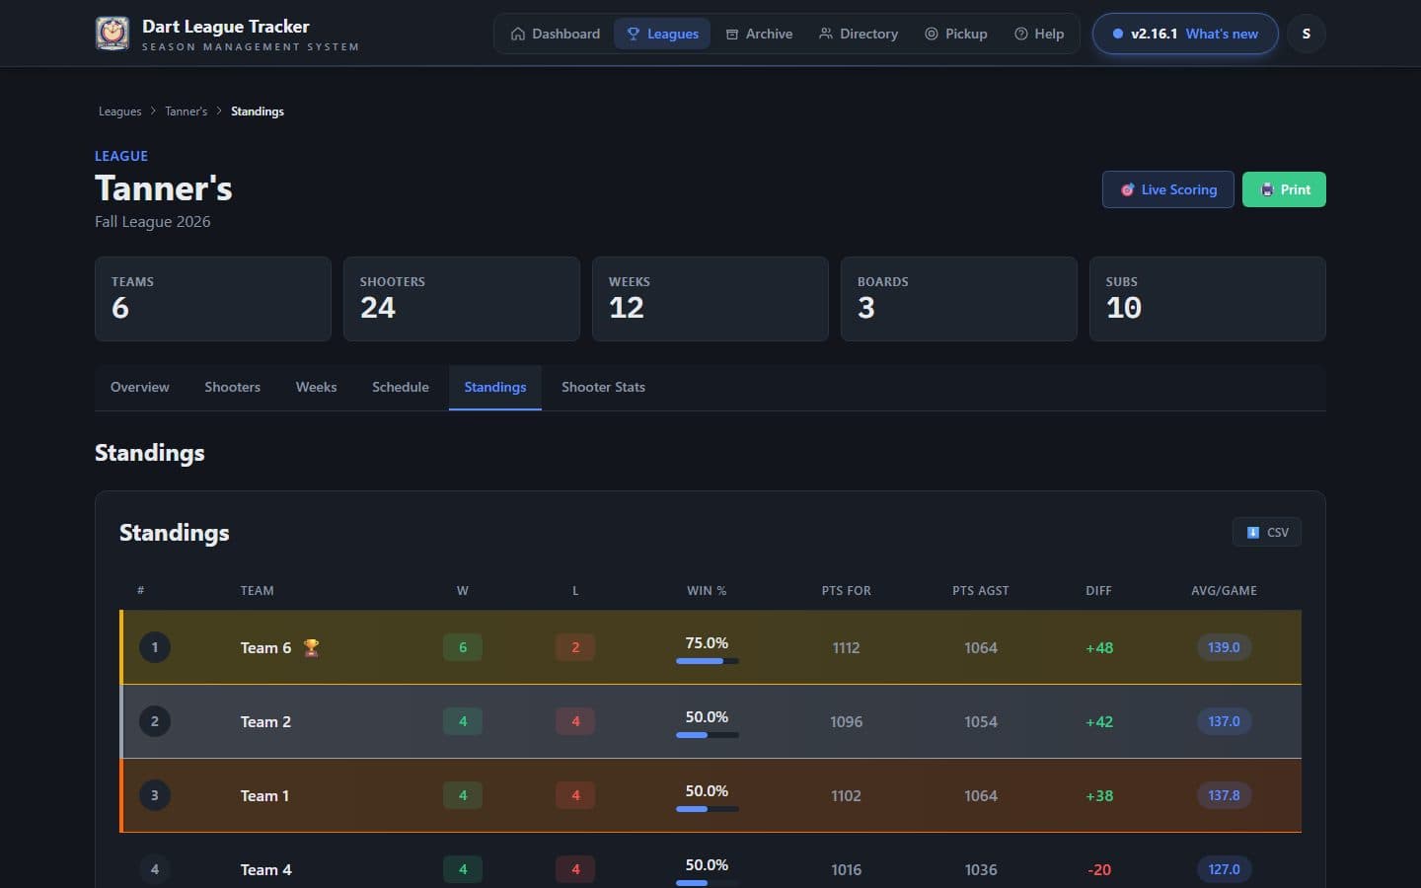Open the user avatar S menu
The image size is (1421, 888).
(1307, 34)
